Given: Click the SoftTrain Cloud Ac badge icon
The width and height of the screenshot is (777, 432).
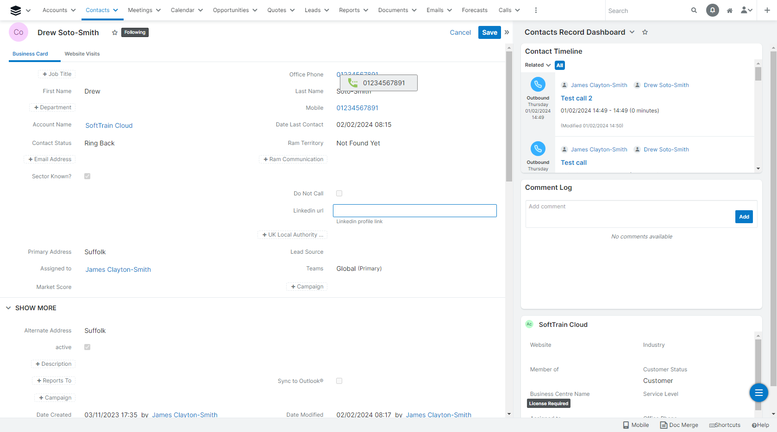Looking at the screenshot, I should tap(529, 324).
